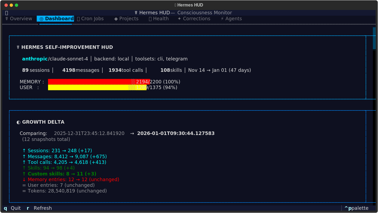Click the q Quit footer shortcut

(12, 208)
